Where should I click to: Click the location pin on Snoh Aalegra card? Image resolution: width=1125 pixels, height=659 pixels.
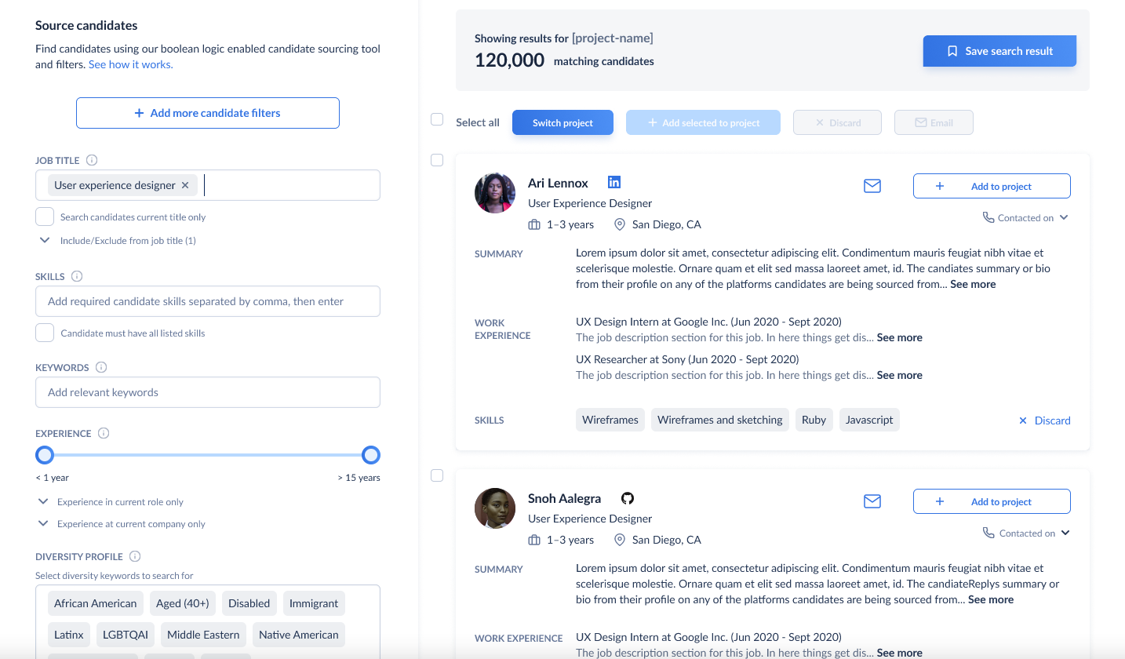point(619,540)
